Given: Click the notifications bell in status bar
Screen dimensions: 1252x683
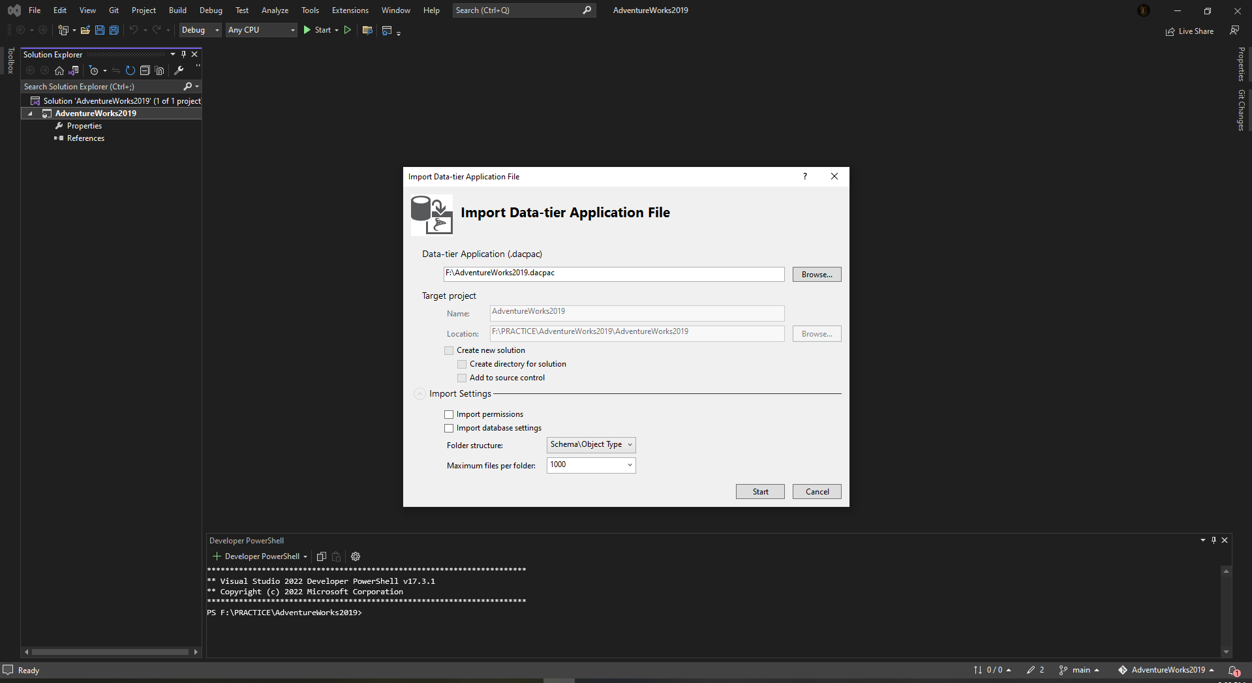Looking at the screenshot, I should (x=1233, y=671).
